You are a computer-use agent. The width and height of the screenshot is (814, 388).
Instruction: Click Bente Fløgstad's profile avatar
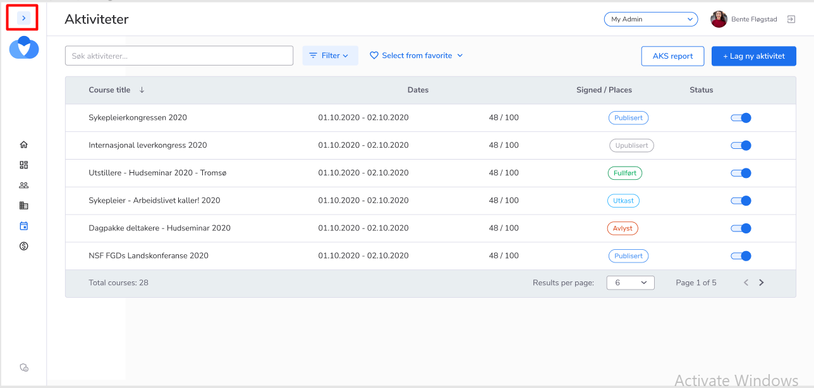[719, 20]
